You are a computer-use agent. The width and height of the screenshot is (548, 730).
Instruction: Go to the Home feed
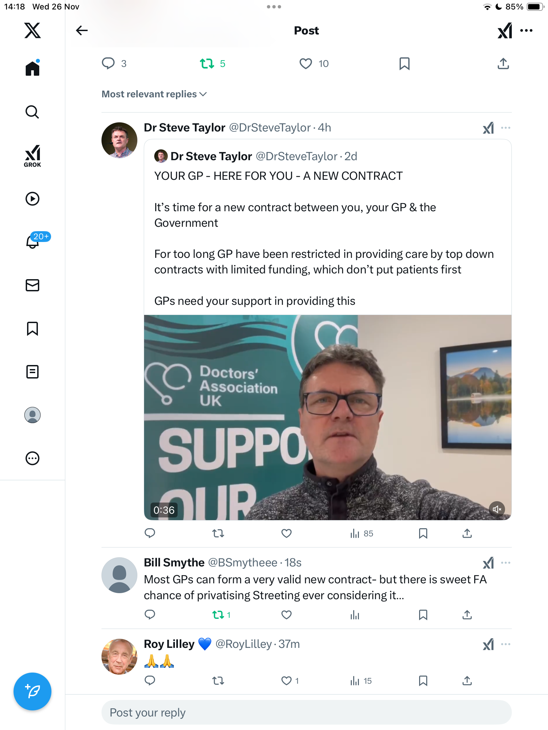pyautogui.click(x=32, y=68)
